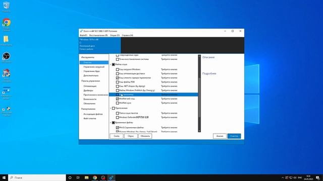Image resolution: width=323 pixels, height=181 pixels.
Task: Open the Справка menu
Action: pos(127,35)
